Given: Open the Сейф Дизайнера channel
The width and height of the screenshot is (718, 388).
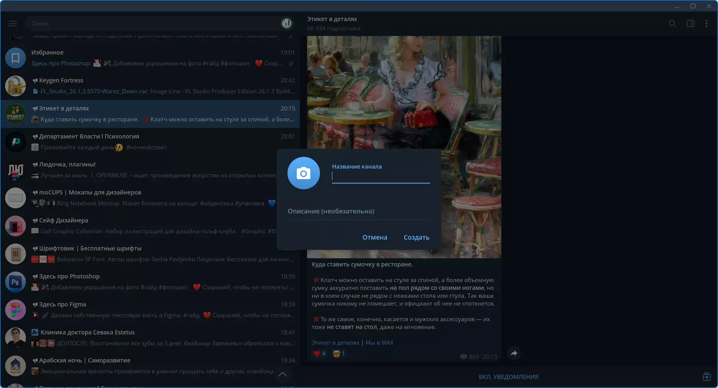Looking at the screenshot, I should [139, 226].
